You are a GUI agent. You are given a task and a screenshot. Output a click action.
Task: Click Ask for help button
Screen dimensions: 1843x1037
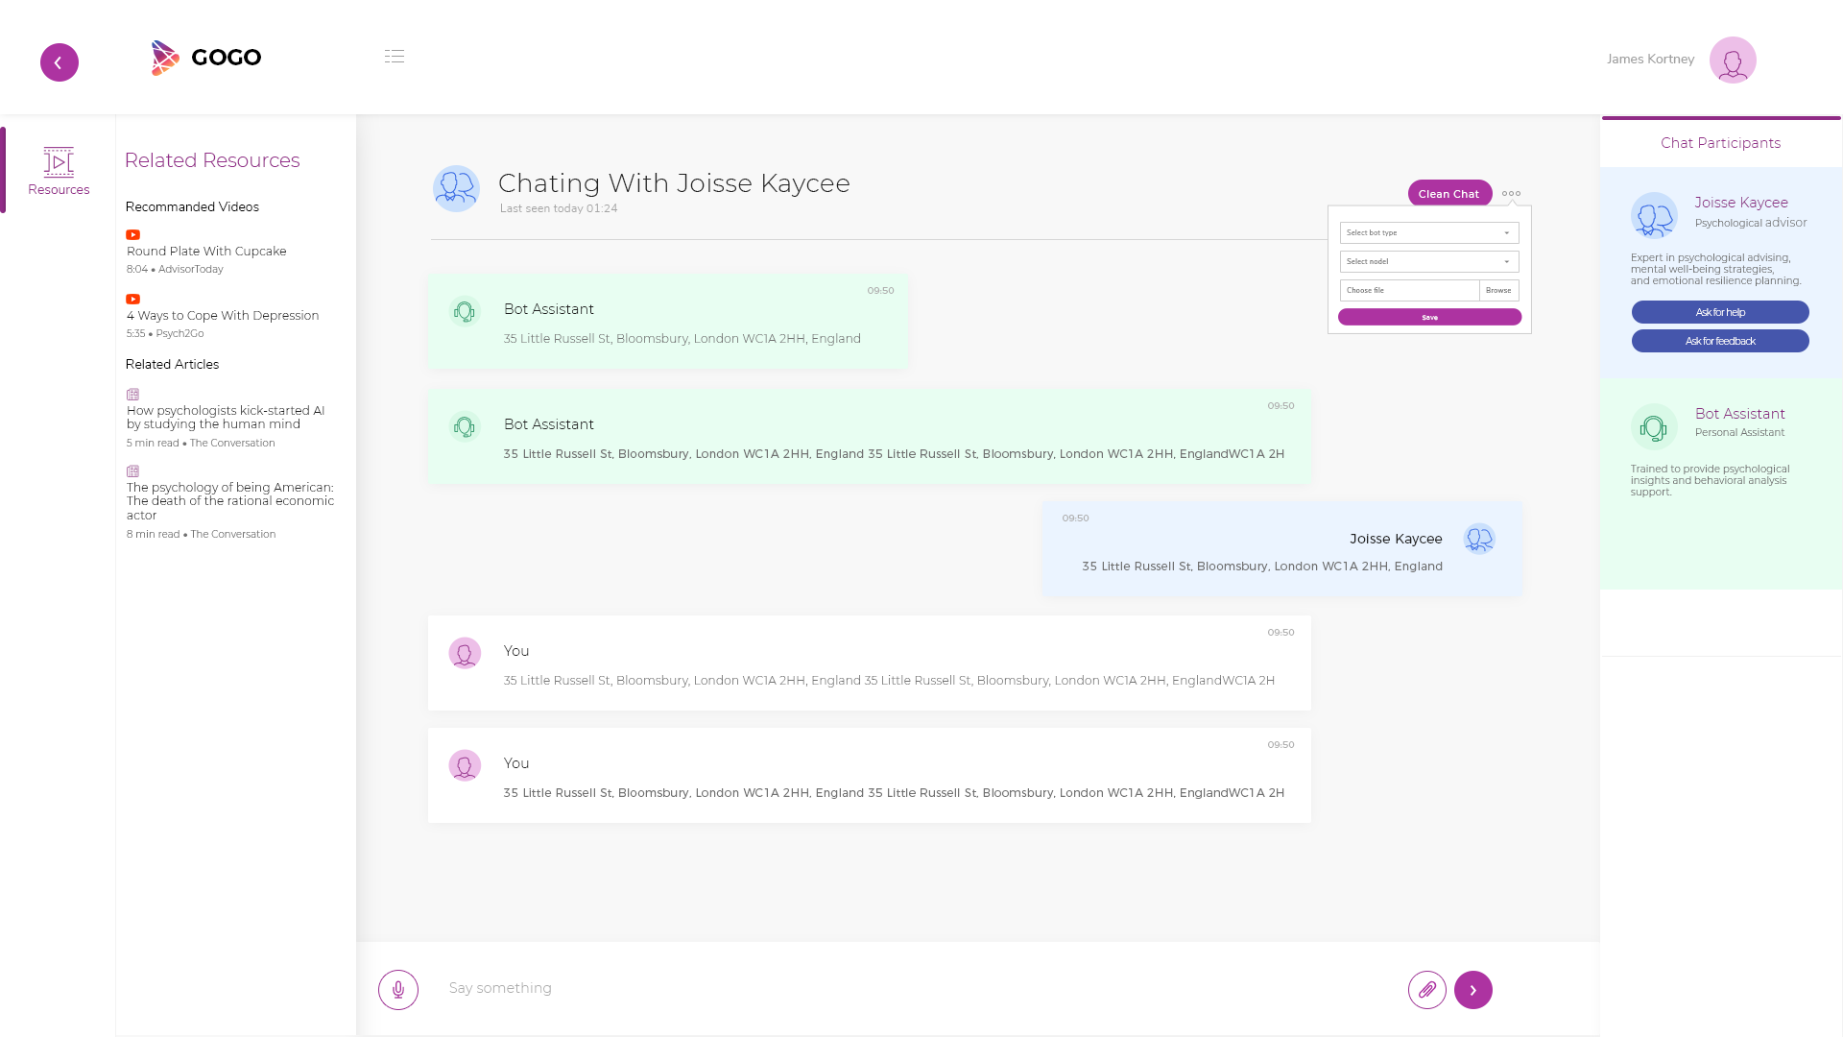pos(1719,312)
